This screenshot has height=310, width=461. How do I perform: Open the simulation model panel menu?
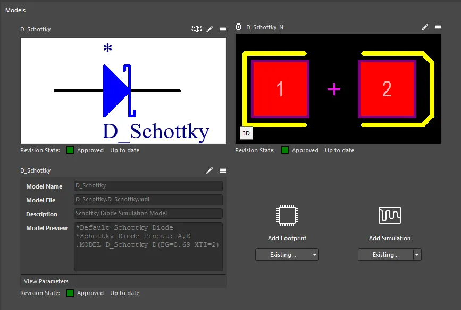[222, 170]
